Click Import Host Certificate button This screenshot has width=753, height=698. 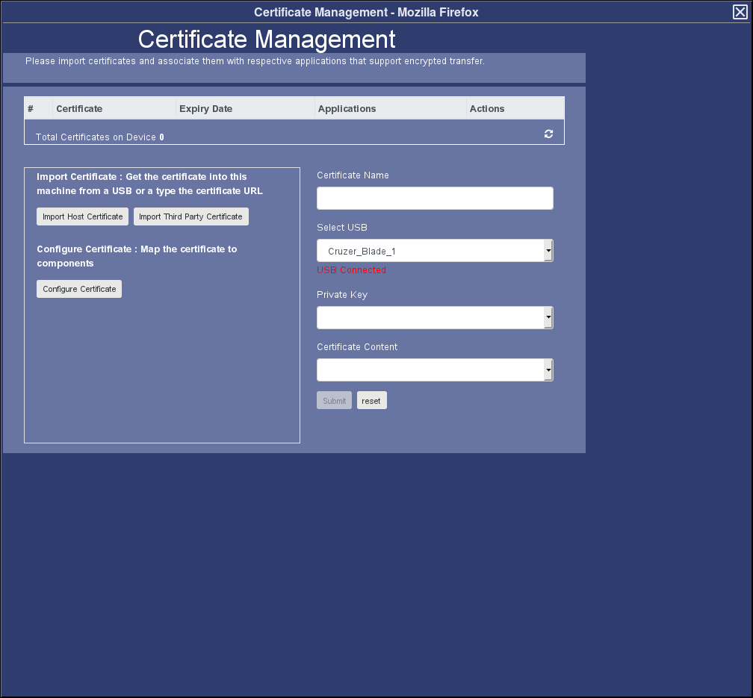tap(82, 216)
